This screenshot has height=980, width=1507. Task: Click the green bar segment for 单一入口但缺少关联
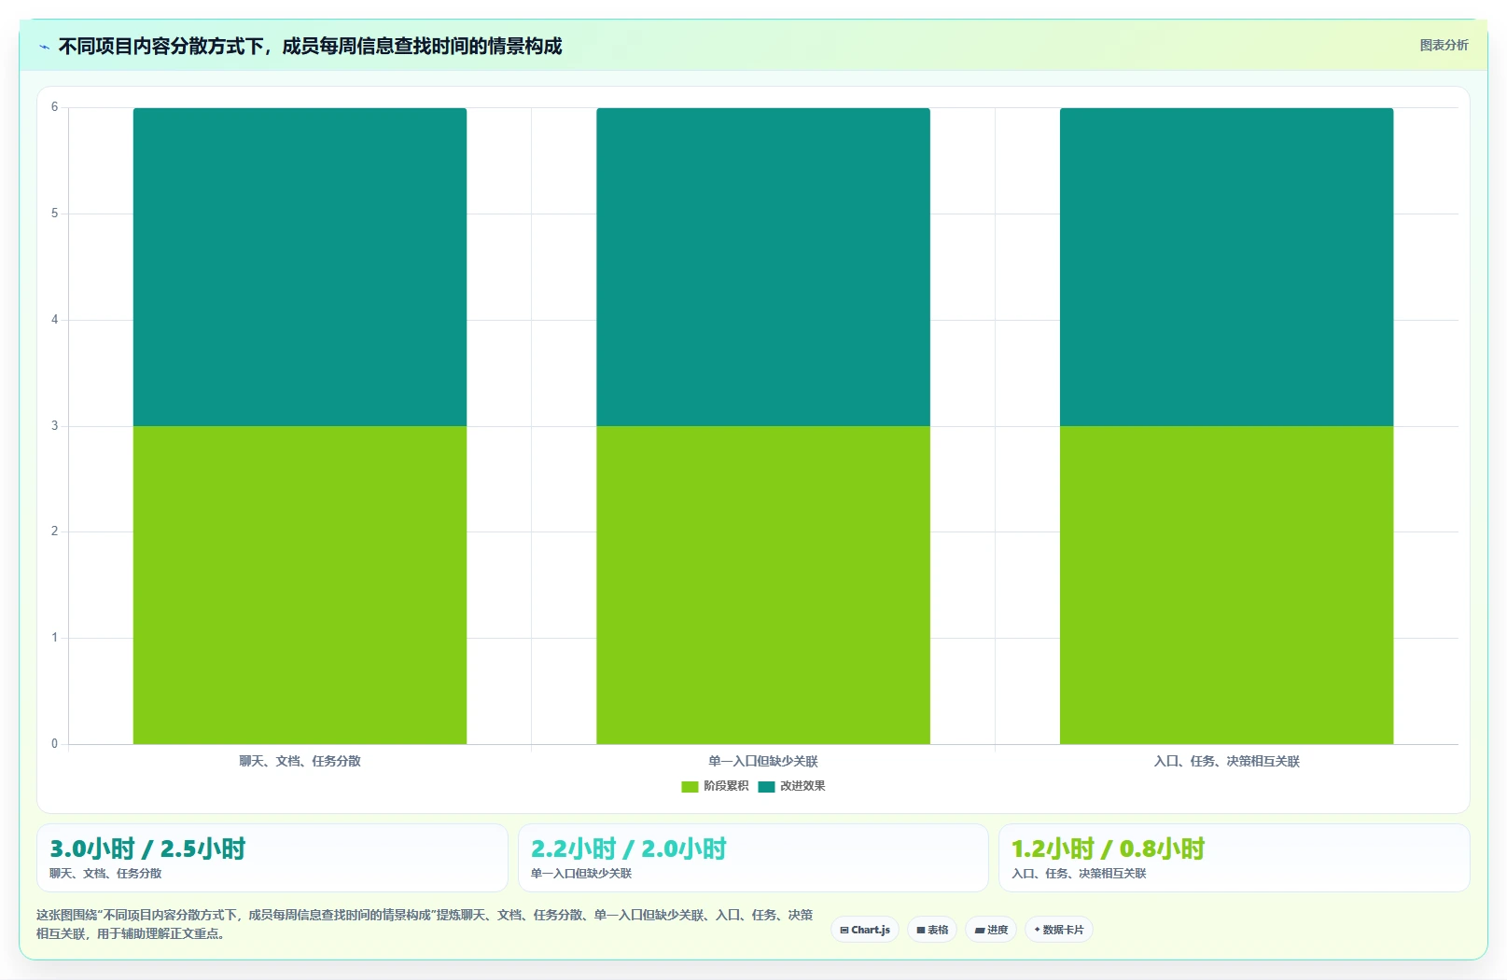[763, 585]
